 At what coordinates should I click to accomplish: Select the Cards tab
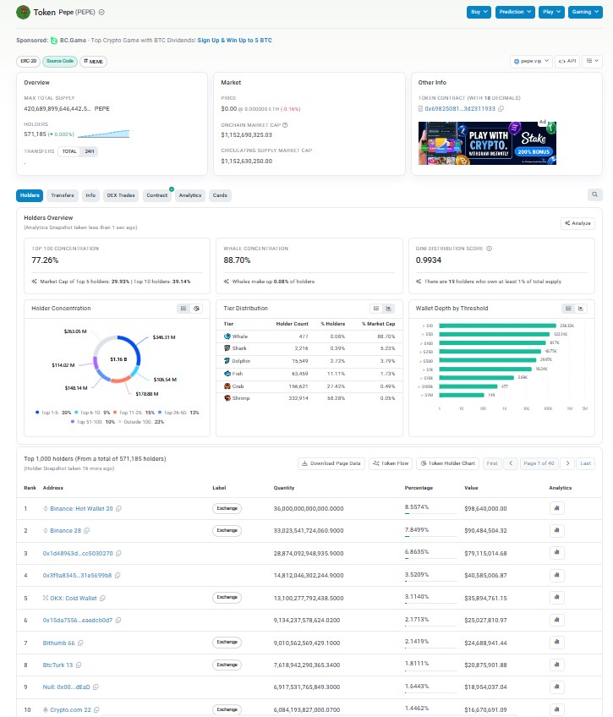click(220, 195)
